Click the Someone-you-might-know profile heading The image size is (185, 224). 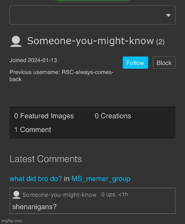[90, 41]
